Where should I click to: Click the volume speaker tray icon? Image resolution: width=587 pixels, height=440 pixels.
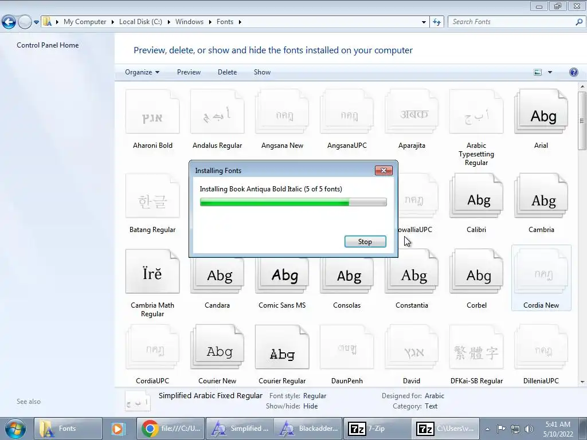coord(529,429)
